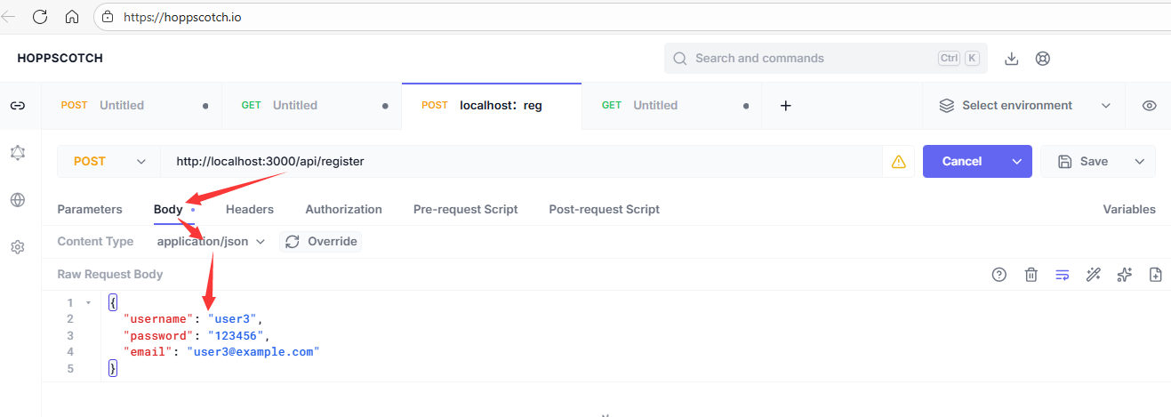Screen dimensions: 1171x417
Task: Click the Content Type label
Action: pyautogui.click(x=95, y=242)
